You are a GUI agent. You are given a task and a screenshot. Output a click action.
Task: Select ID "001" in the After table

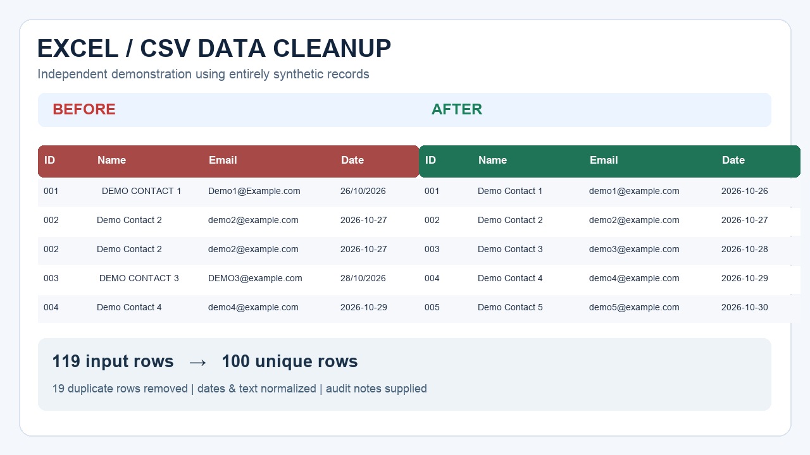[432, 191]
